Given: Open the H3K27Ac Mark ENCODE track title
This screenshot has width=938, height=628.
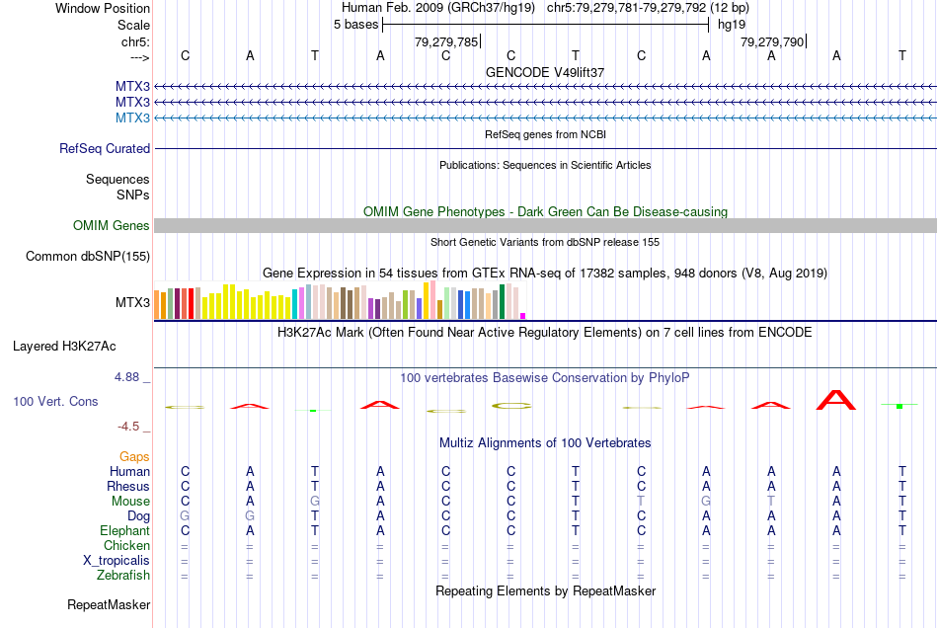Looking at the screenshot, I should pyautogui.click(x=545, y=333).
